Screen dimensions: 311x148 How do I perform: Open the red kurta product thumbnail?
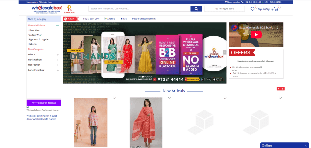(146, 123)
